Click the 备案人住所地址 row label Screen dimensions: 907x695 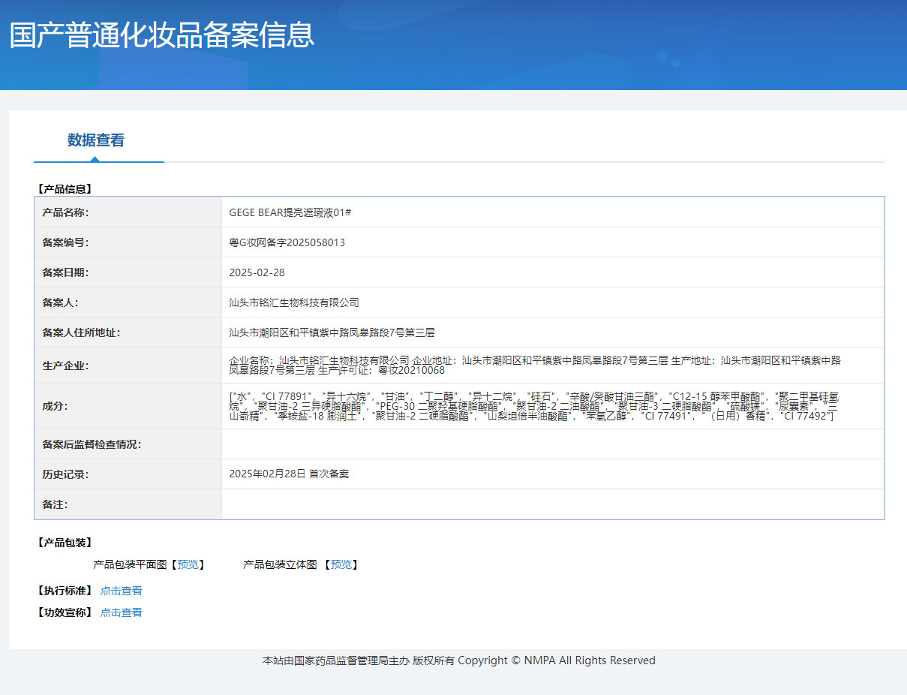click(81, 332)
